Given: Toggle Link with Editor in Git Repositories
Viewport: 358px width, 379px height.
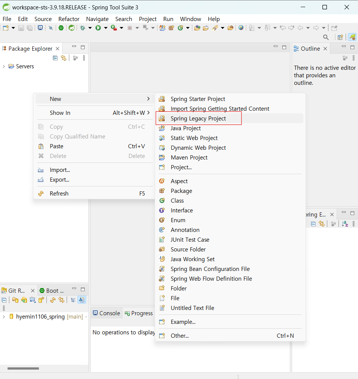Looking at the screenshot, I should click(61, 300).
